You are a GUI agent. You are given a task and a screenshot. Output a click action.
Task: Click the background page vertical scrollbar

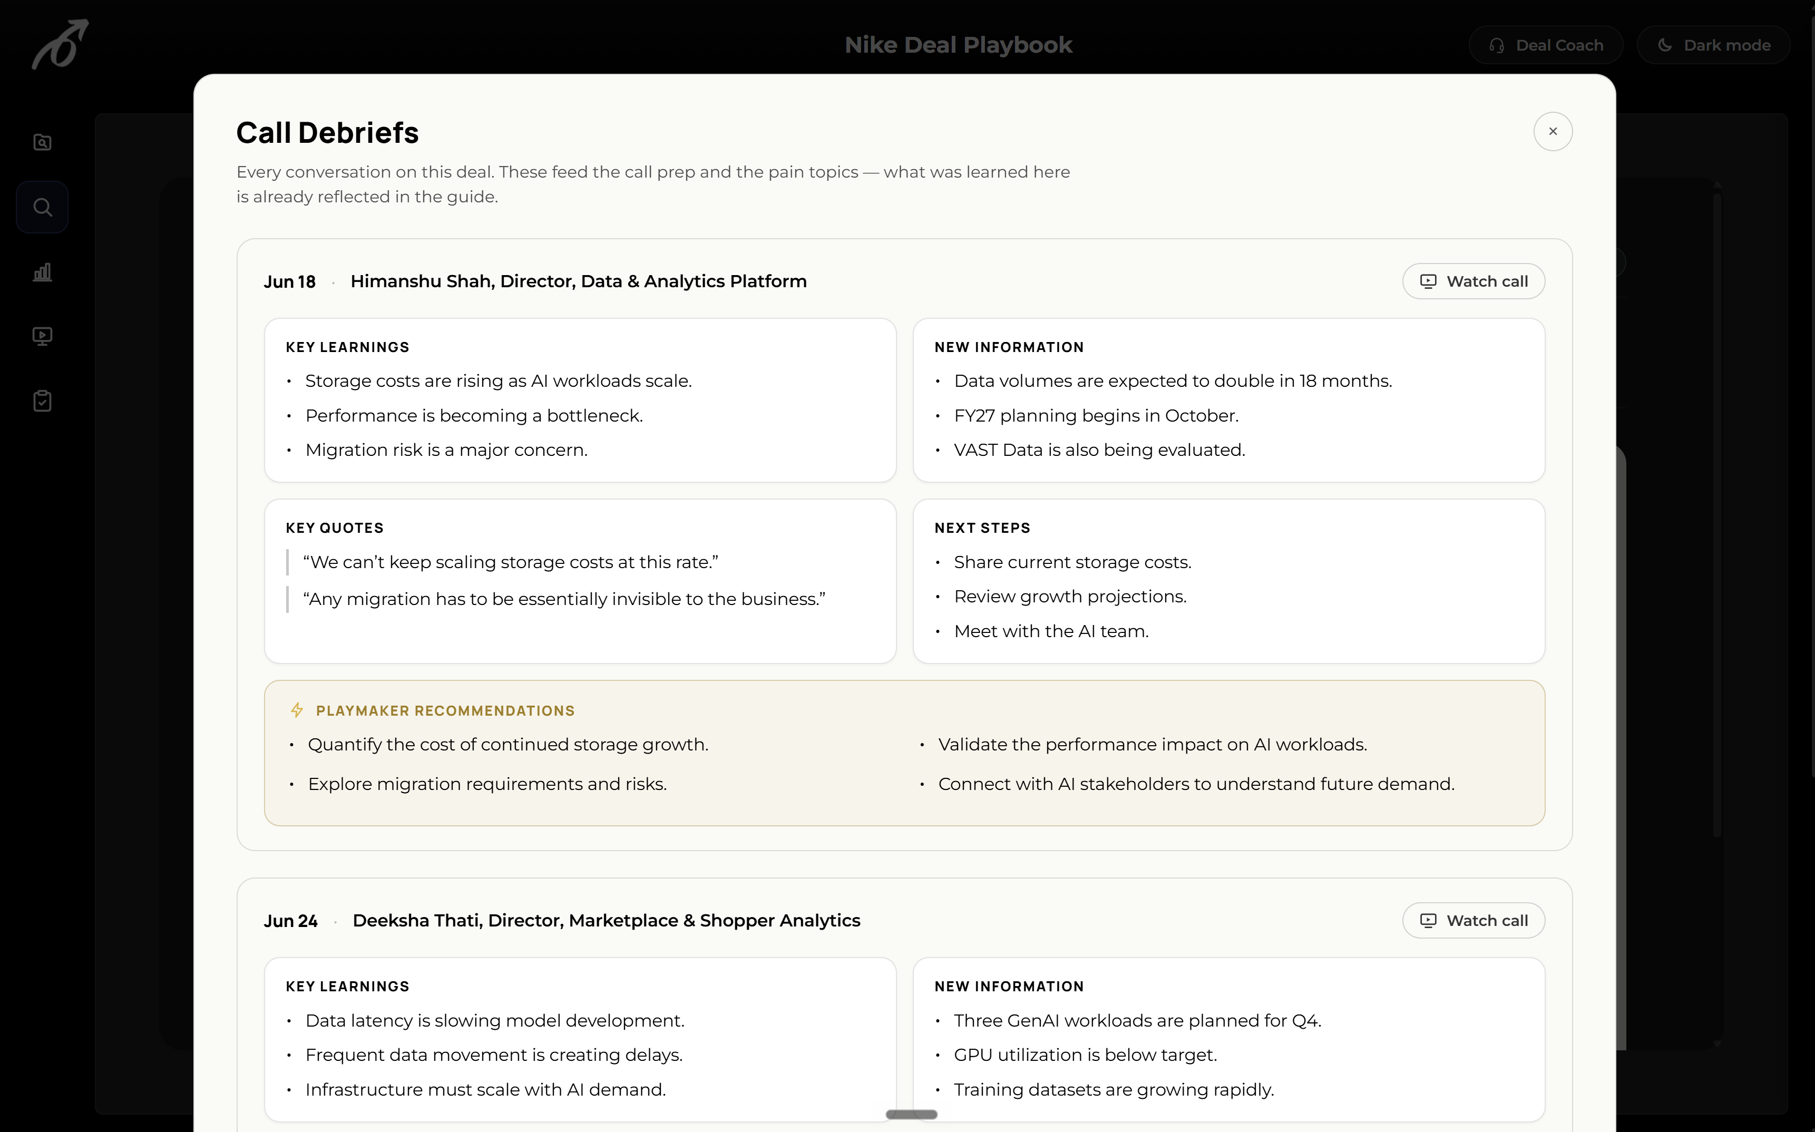1717,515
